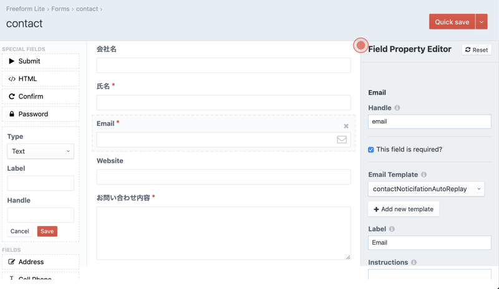Go to Freeform Lite breadcrumb
Image resolution: width=499 pixels, height=289 pixels.
tap(26, 9)
